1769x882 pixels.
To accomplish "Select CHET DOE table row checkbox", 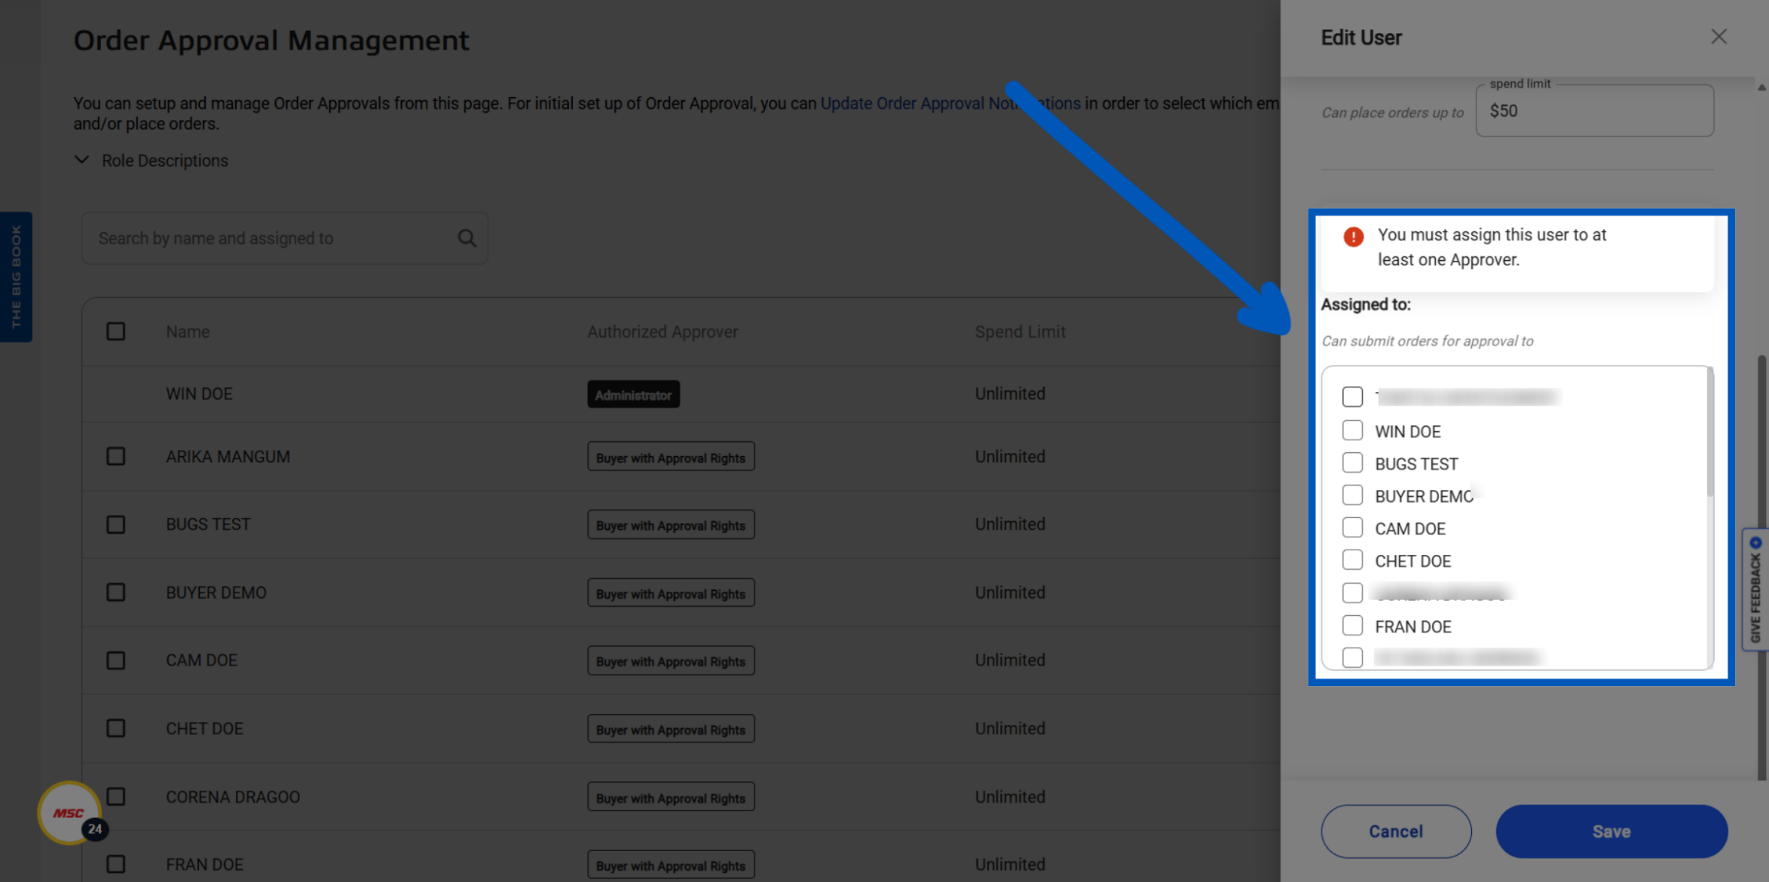I will [115, 728].
